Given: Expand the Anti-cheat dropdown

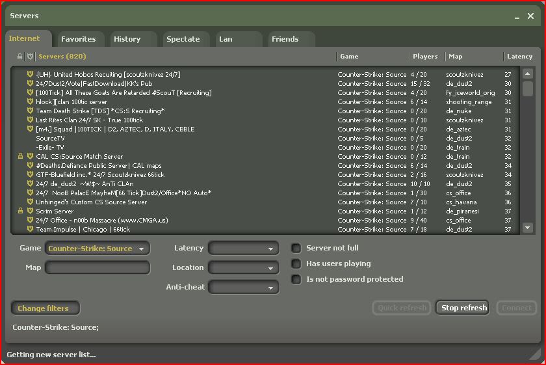Looking at the screenshot, I should click(x=244, y=288).
